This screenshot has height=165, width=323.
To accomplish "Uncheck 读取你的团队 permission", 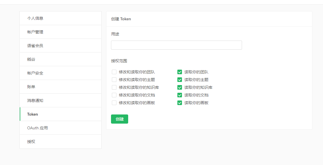I will pyautogui.click(x=180, y=72).
